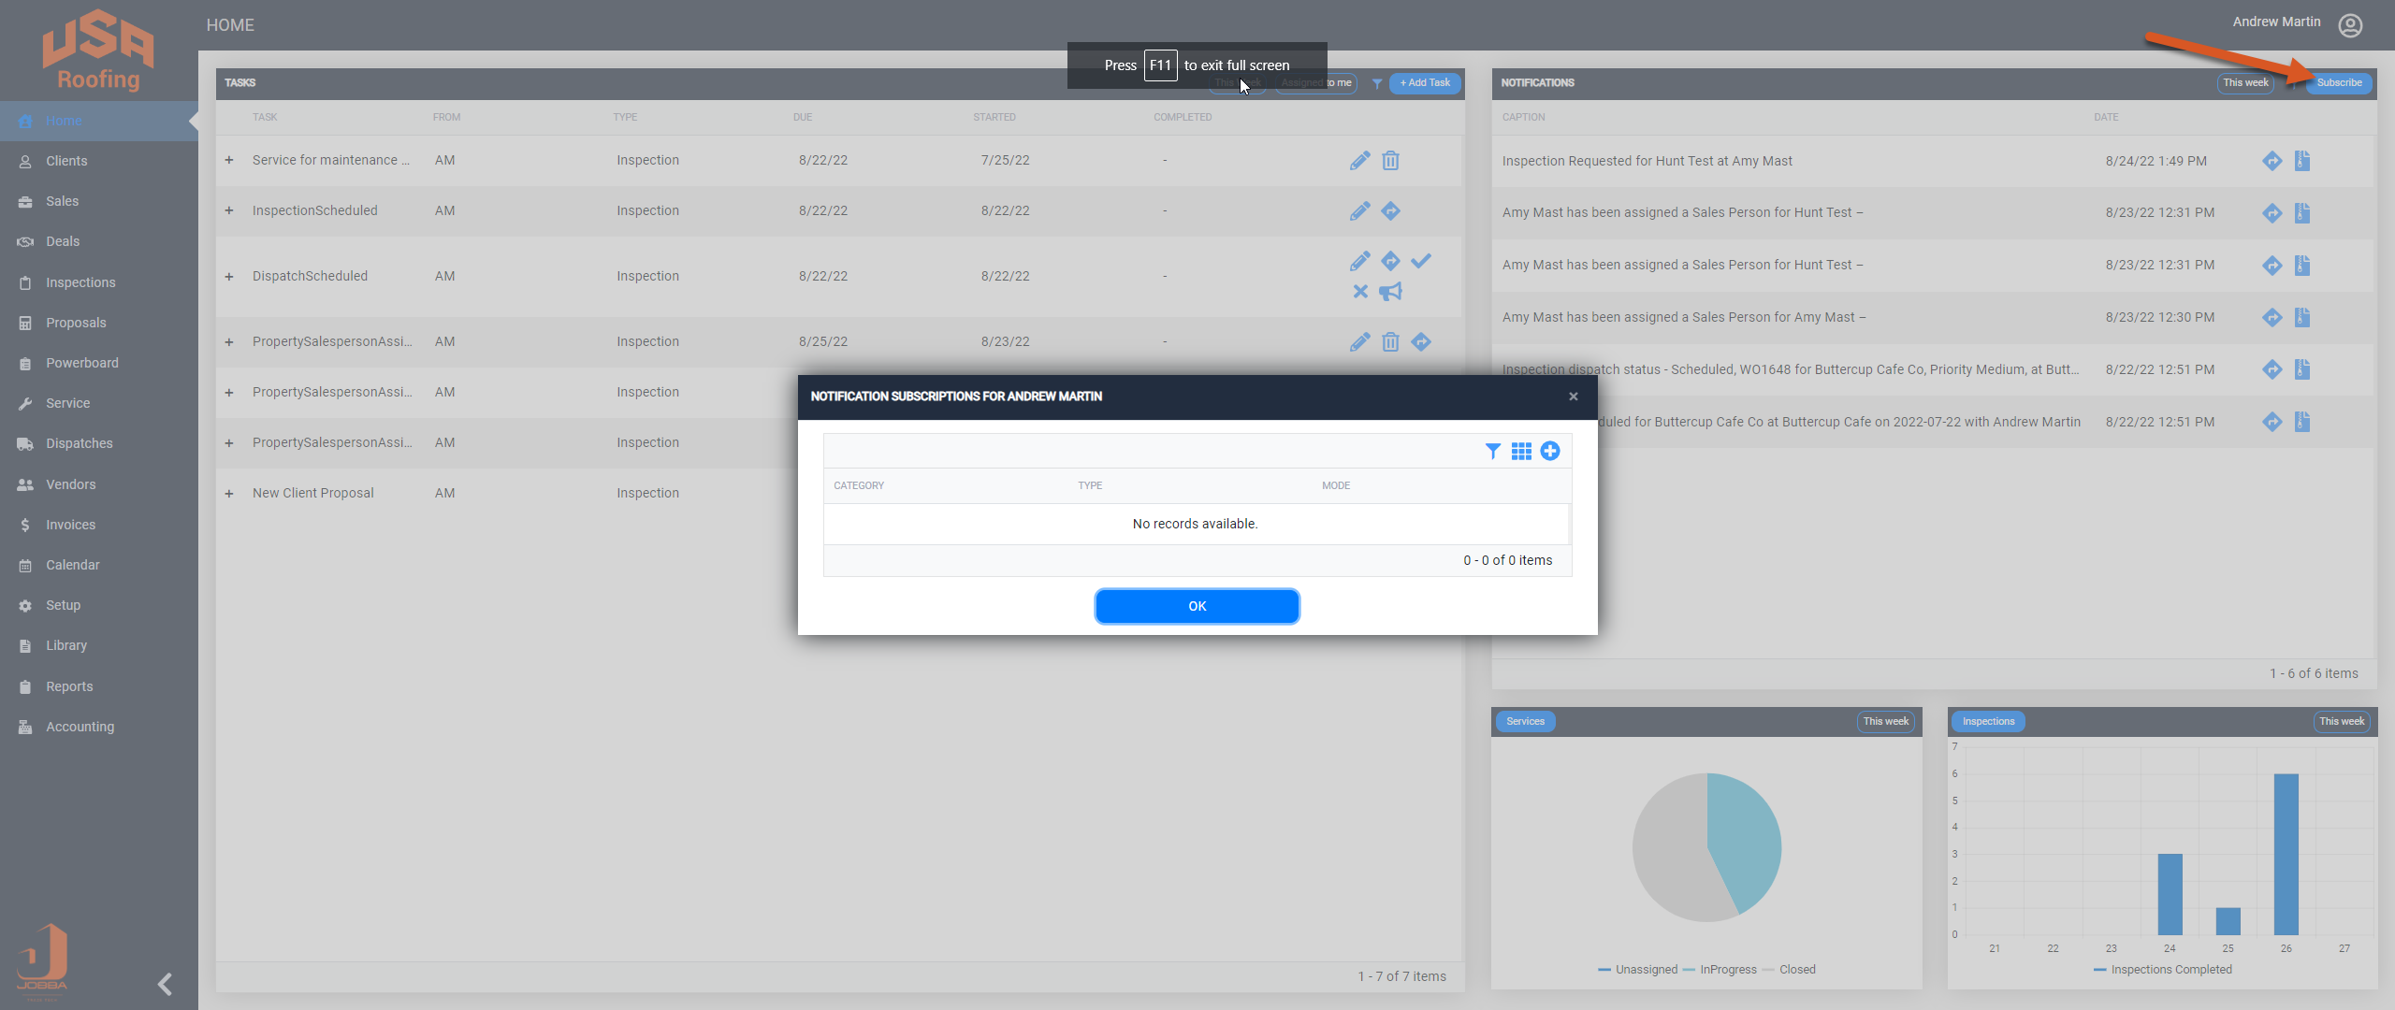
Task: Go to Powerboard in the sidebar
Action: point(81,364)
